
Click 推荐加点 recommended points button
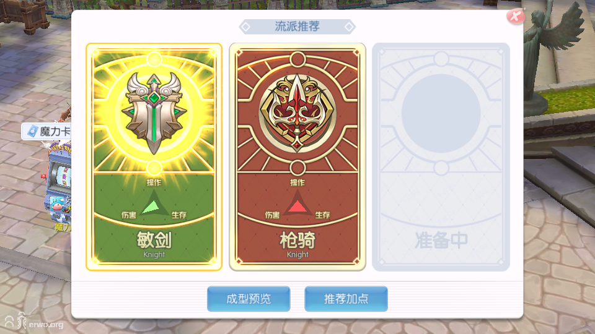tap(346, 299)
